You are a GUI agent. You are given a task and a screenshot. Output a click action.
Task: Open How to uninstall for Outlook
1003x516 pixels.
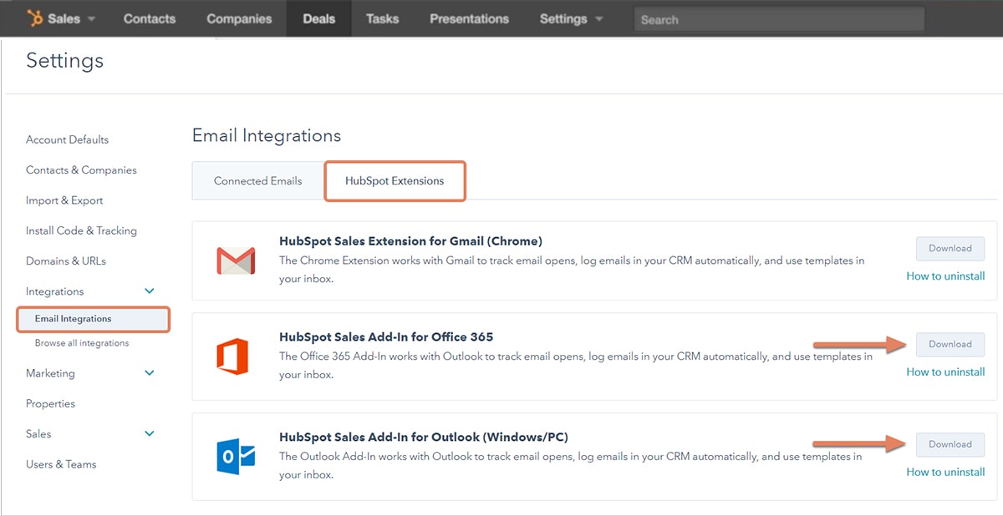coord(945,472)
